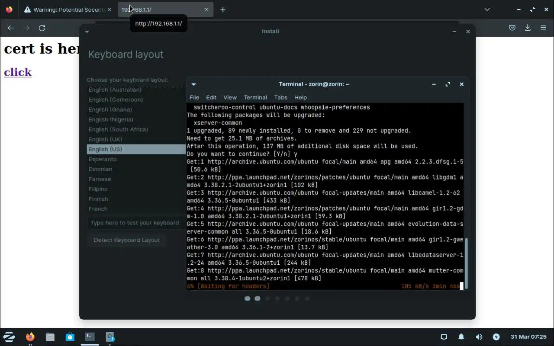
Task: Open the Terminal File menu
Action: point(194,97)
